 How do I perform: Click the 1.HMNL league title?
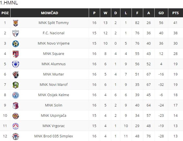click(9, 3)
